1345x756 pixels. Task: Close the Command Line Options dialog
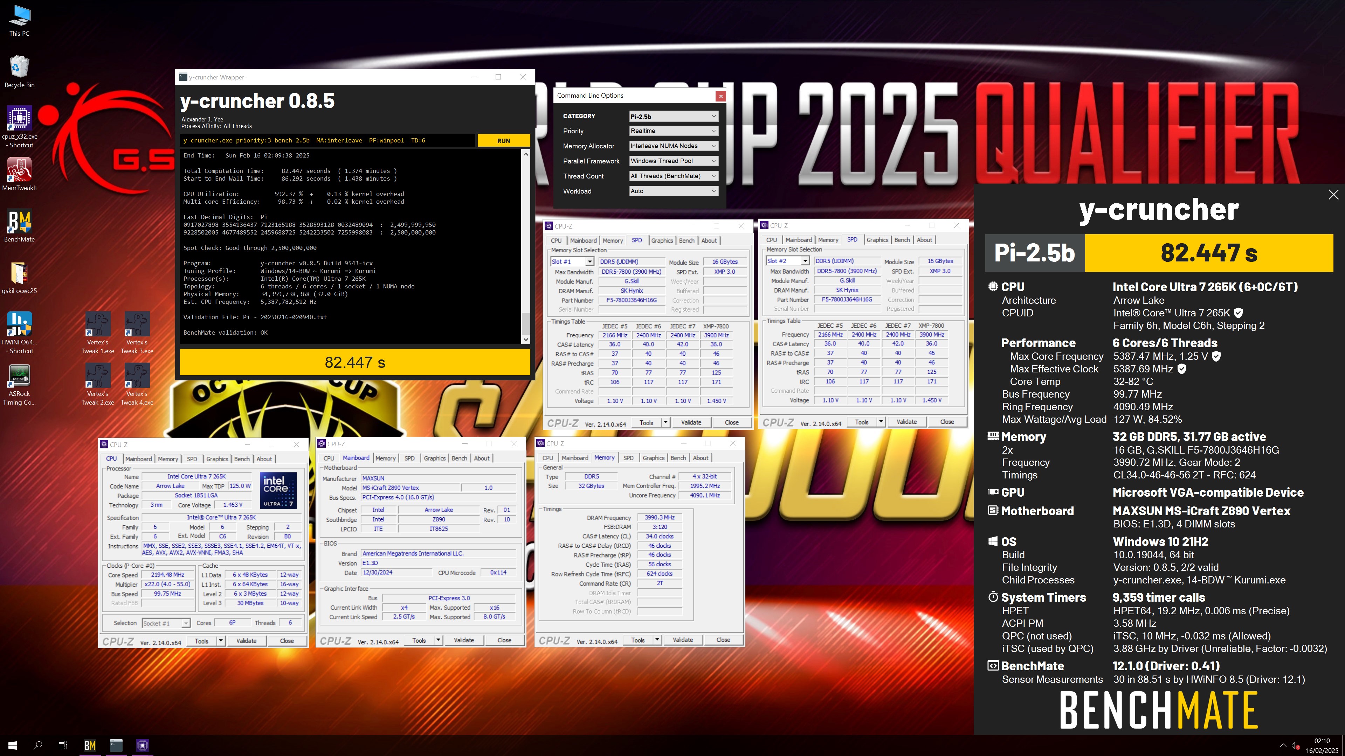tap(720, 96)
